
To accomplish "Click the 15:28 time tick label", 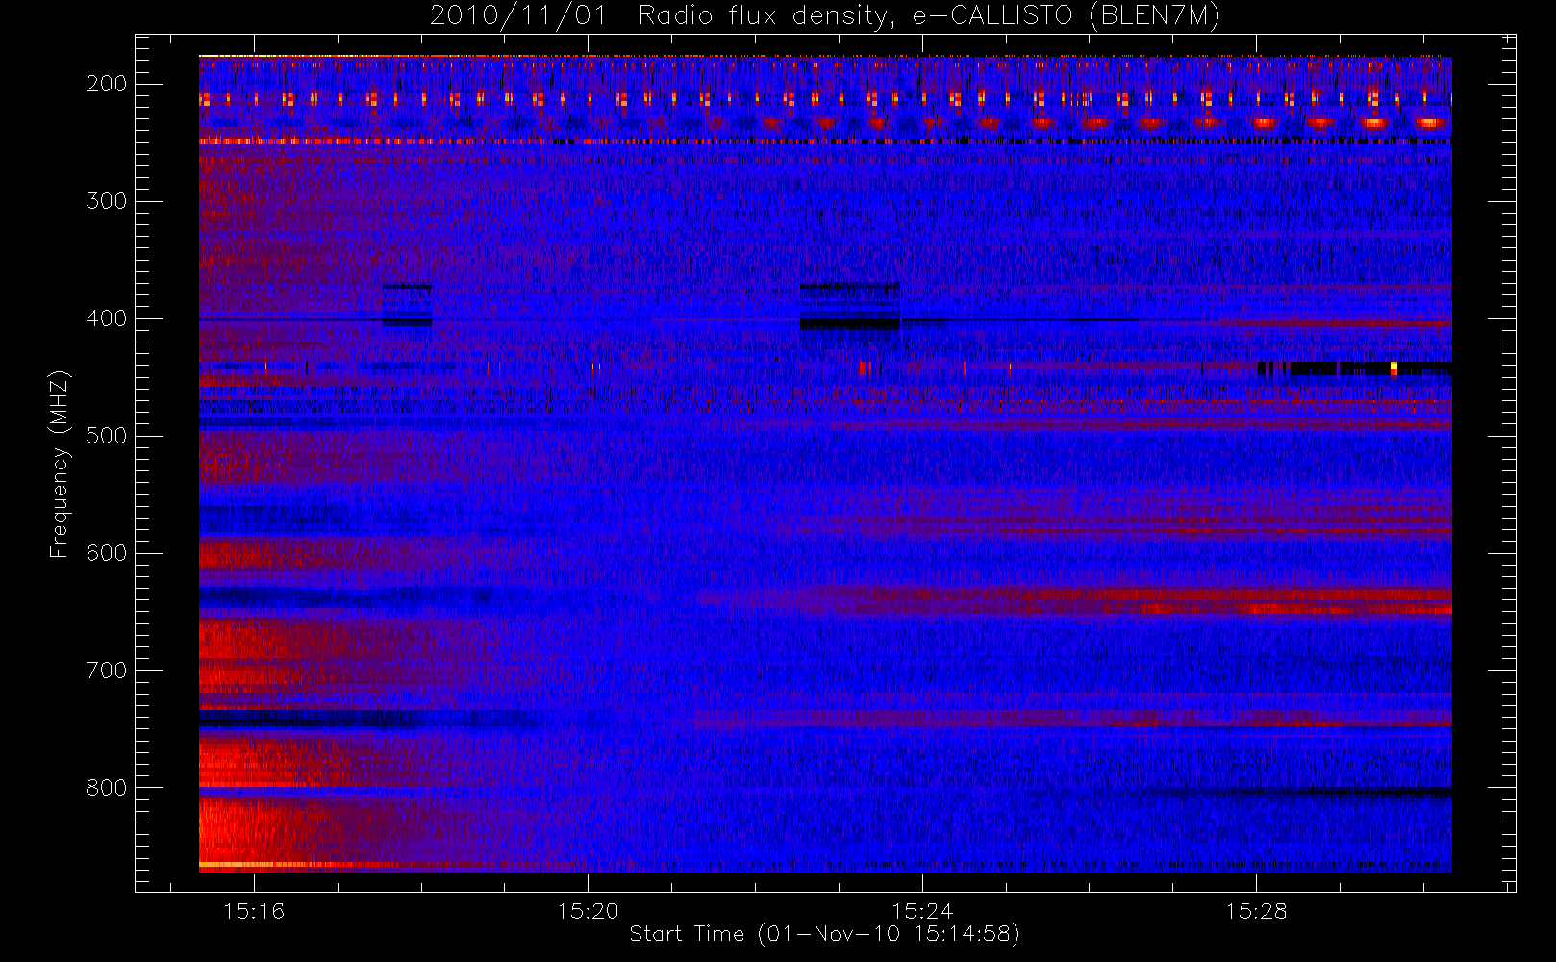I will point(1256,911).
